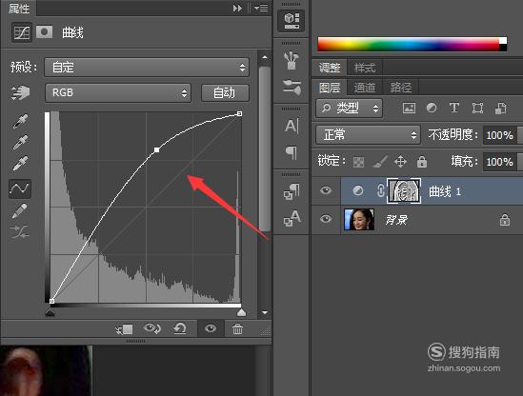Open the Character panel icon
This screenshot has width=523, height=396.
coord(292,127)
